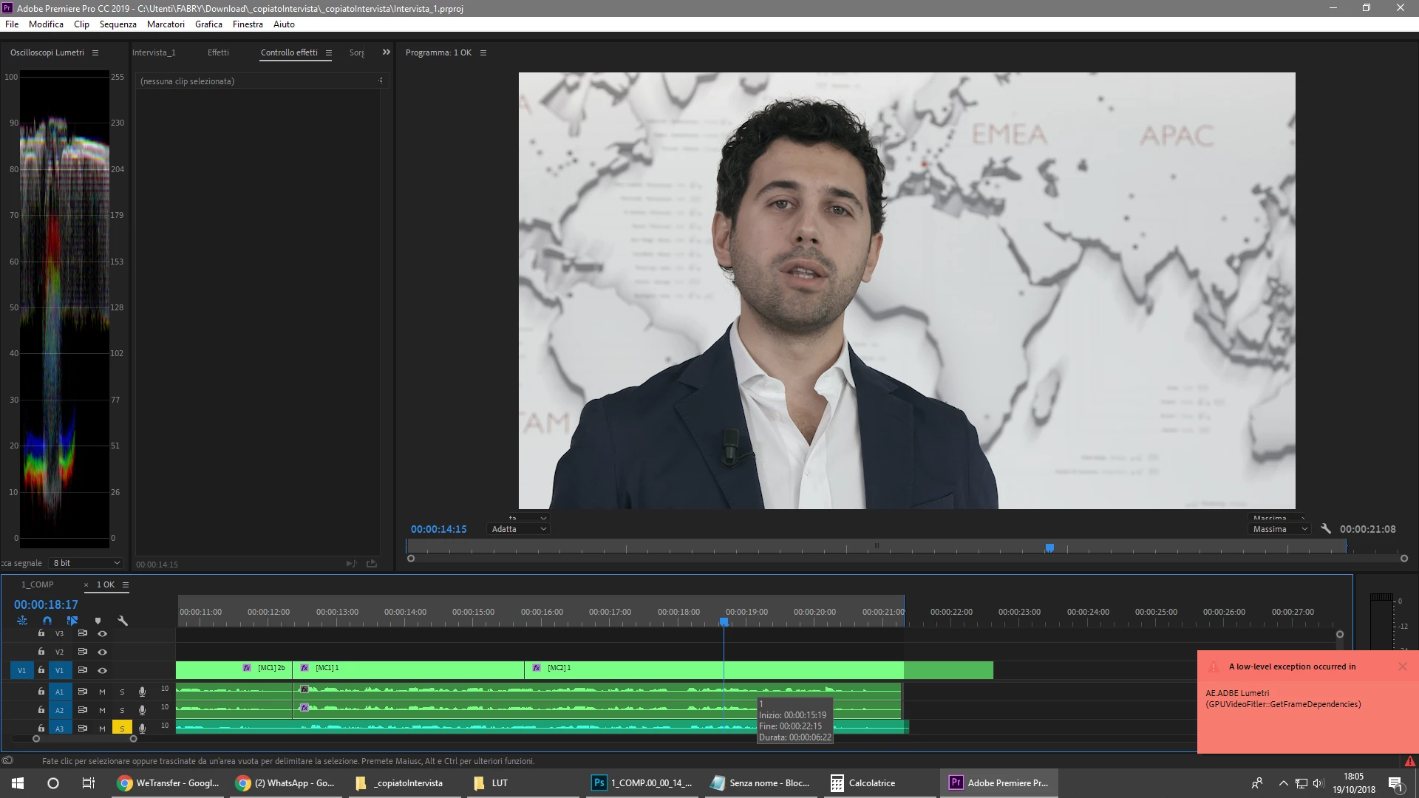Click the voice-over record mic on A1
1419x798 pixels.
(x=142, y=692)
